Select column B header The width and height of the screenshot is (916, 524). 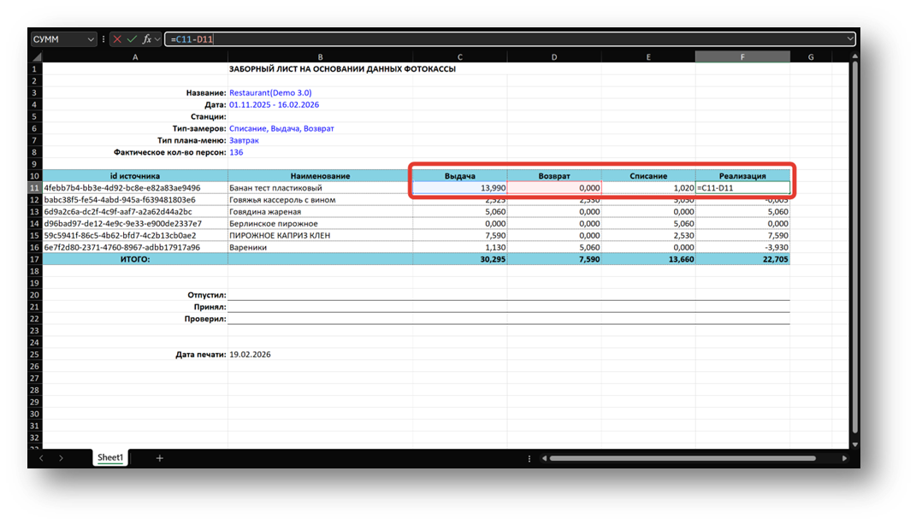(x=320, y=56)
